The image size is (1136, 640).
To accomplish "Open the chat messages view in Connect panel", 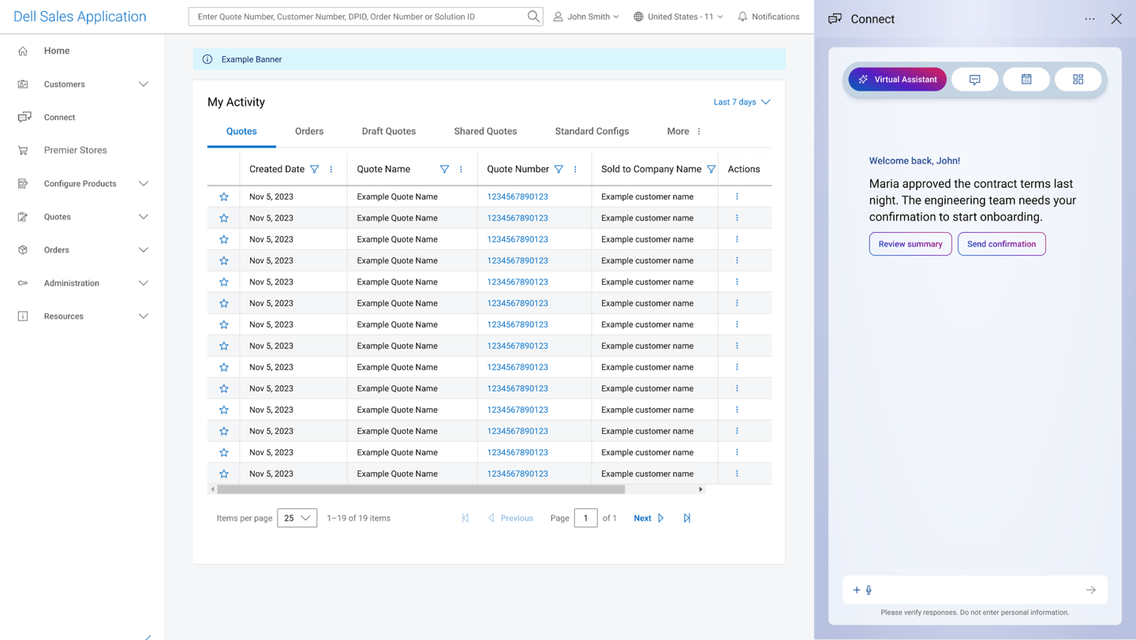I will tap(975, 80).
